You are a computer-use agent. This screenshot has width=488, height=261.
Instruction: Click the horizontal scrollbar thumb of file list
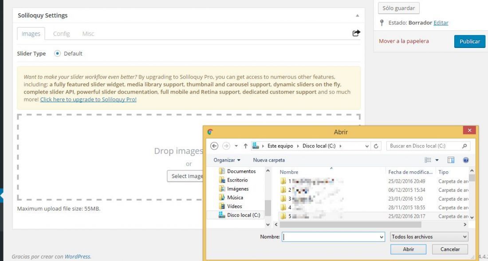point(350,224)
